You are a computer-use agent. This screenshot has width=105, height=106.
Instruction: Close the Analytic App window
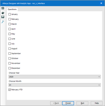coord(101,3)
